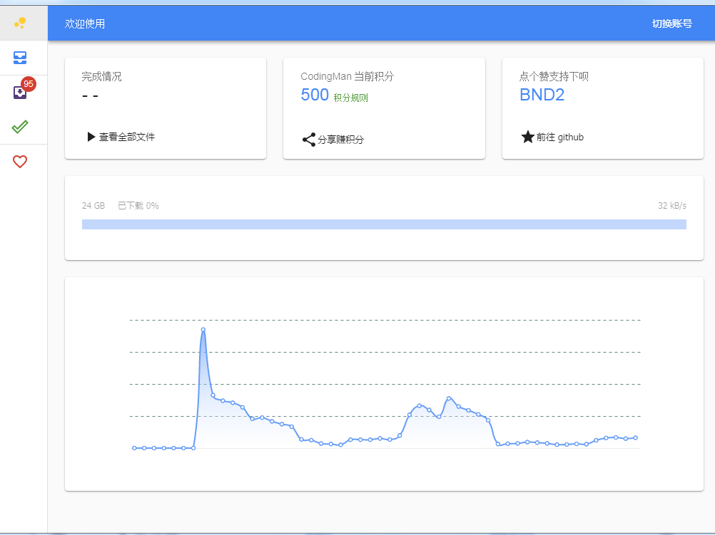Click the red 95 notification badge
715x535 pixels.
tap(29, 84)
